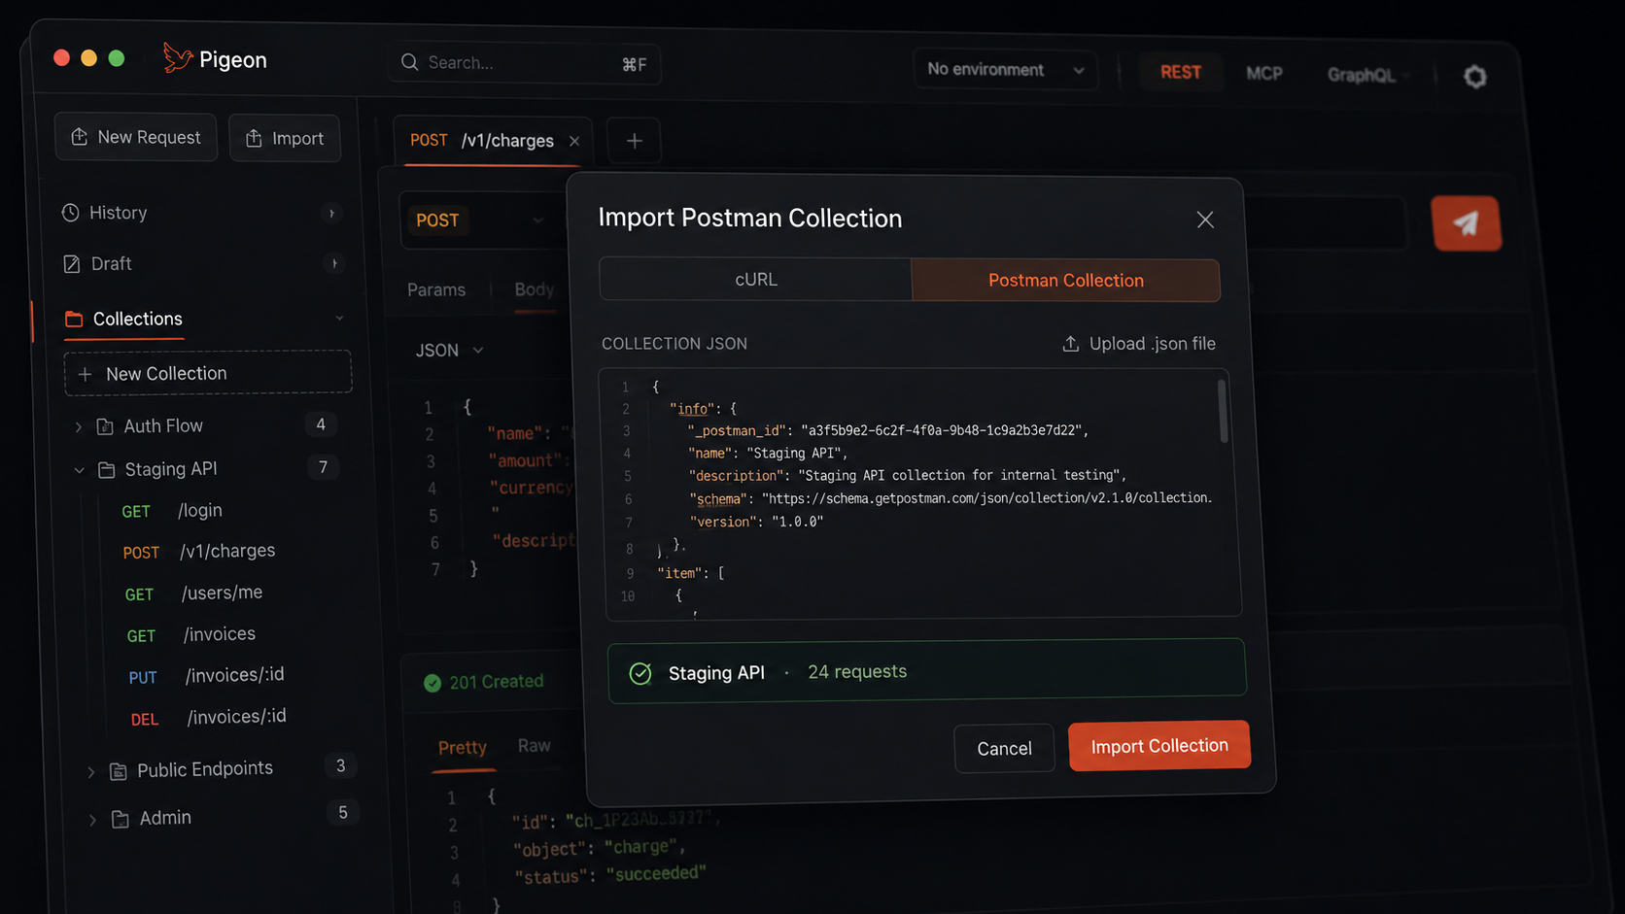Select the Raw response view

pos(534,745)
